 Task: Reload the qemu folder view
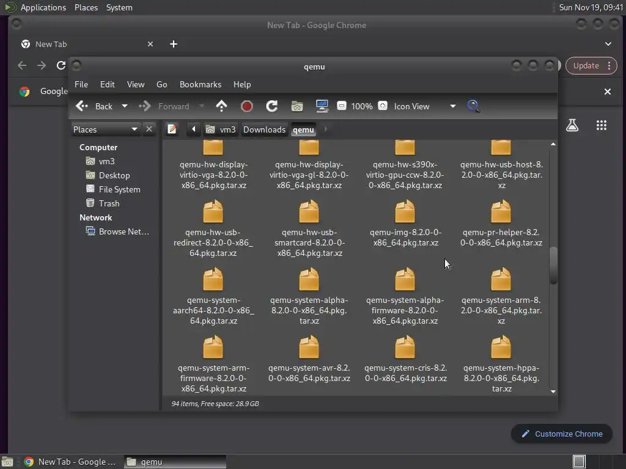click(272, 106)
